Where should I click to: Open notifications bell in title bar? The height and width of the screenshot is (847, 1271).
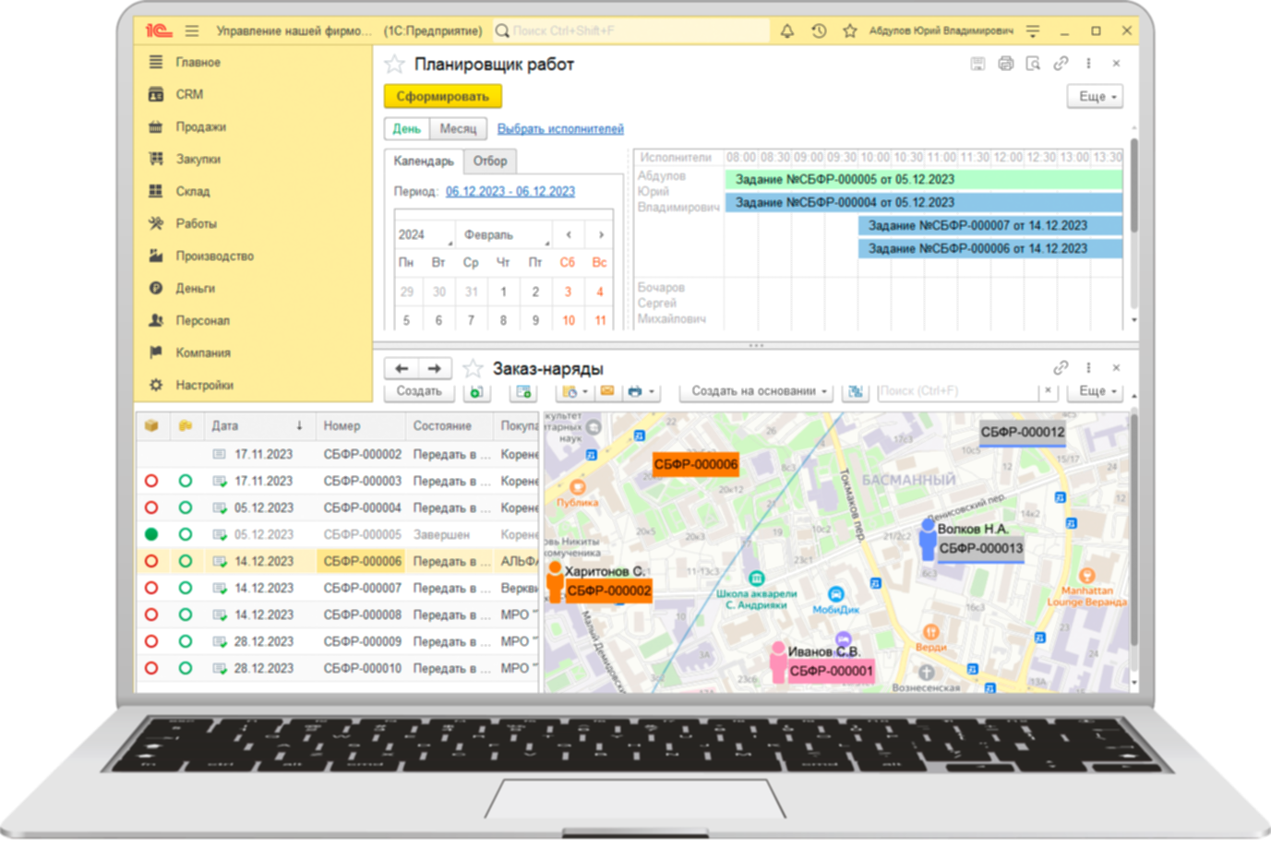click(x=786, y=30)
